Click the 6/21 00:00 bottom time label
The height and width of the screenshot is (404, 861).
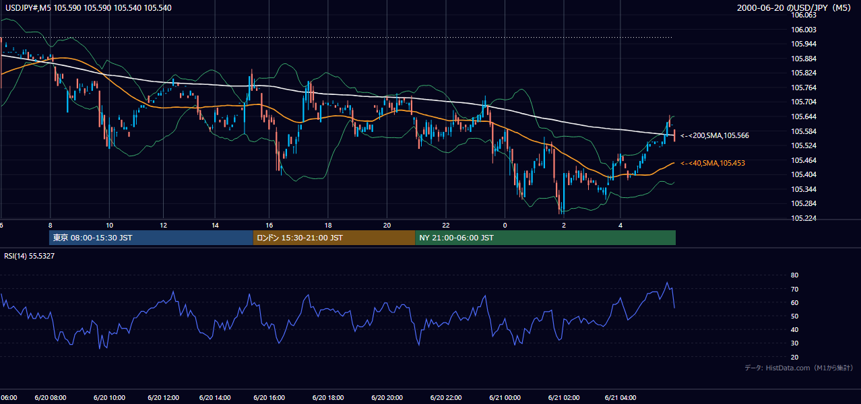pos(505,398)
